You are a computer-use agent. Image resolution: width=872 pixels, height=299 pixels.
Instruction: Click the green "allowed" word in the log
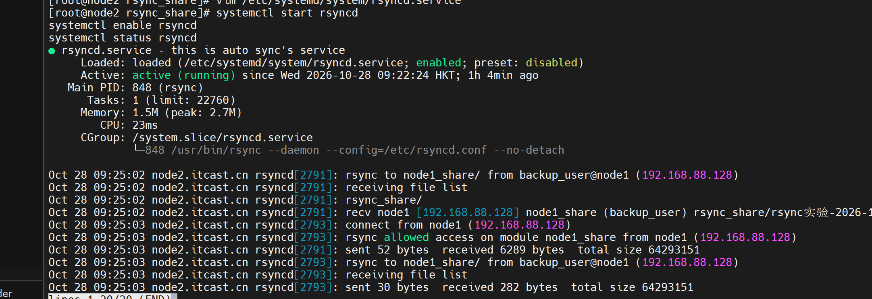[x=406, y=237]
